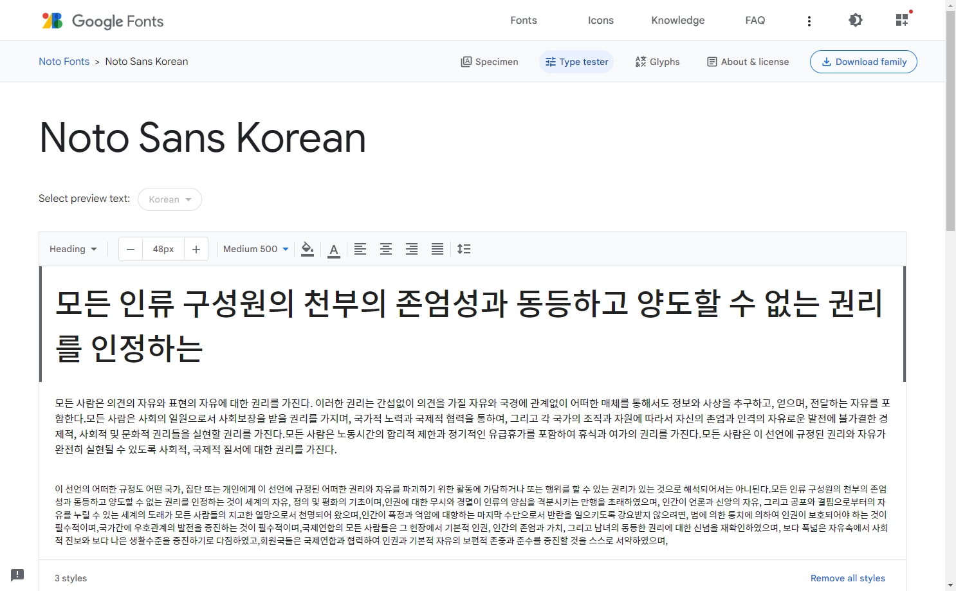Click the About & license document icon
The width and height of the screenshot is (956, 591).
pyautogui.click(x=712, y=62)
